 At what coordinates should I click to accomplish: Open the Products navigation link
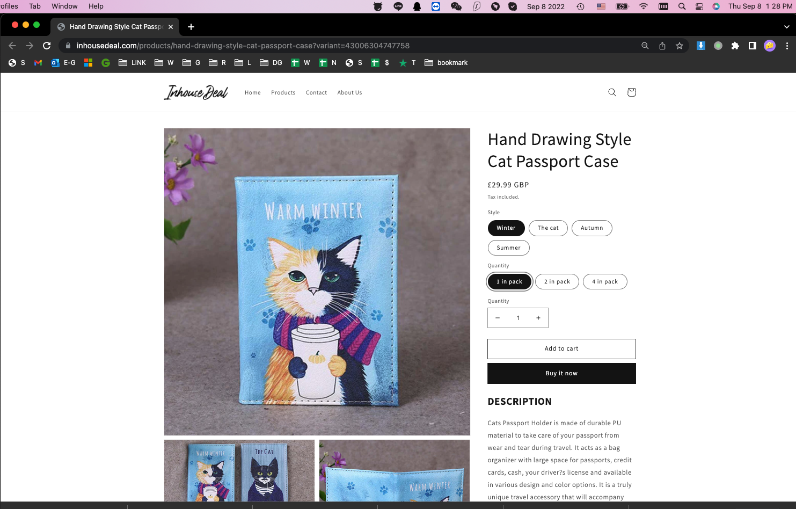[283, 92]
